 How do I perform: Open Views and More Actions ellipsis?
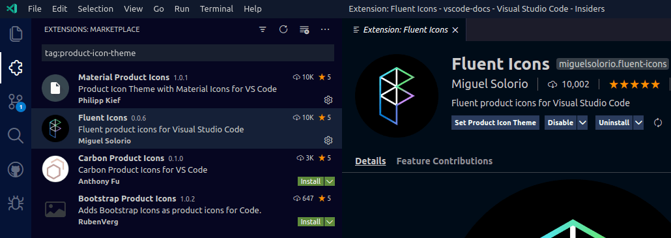pos(325,29)
